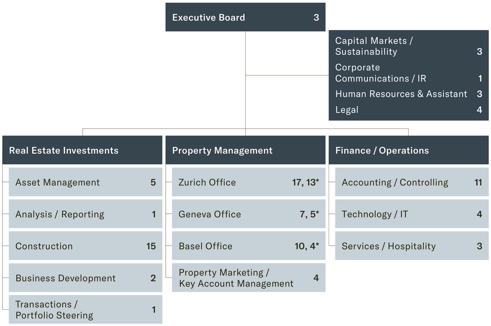Viewport: 491px width, 326px height.
Task: Click the Basel Office box
Action: point(248,246)
